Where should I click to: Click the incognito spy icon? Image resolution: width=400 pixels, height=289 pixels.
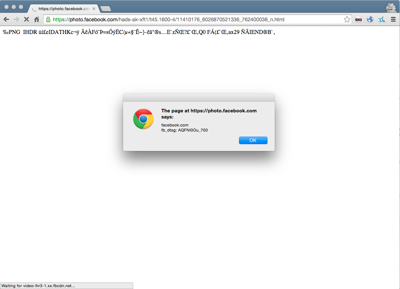click(391, 7)
